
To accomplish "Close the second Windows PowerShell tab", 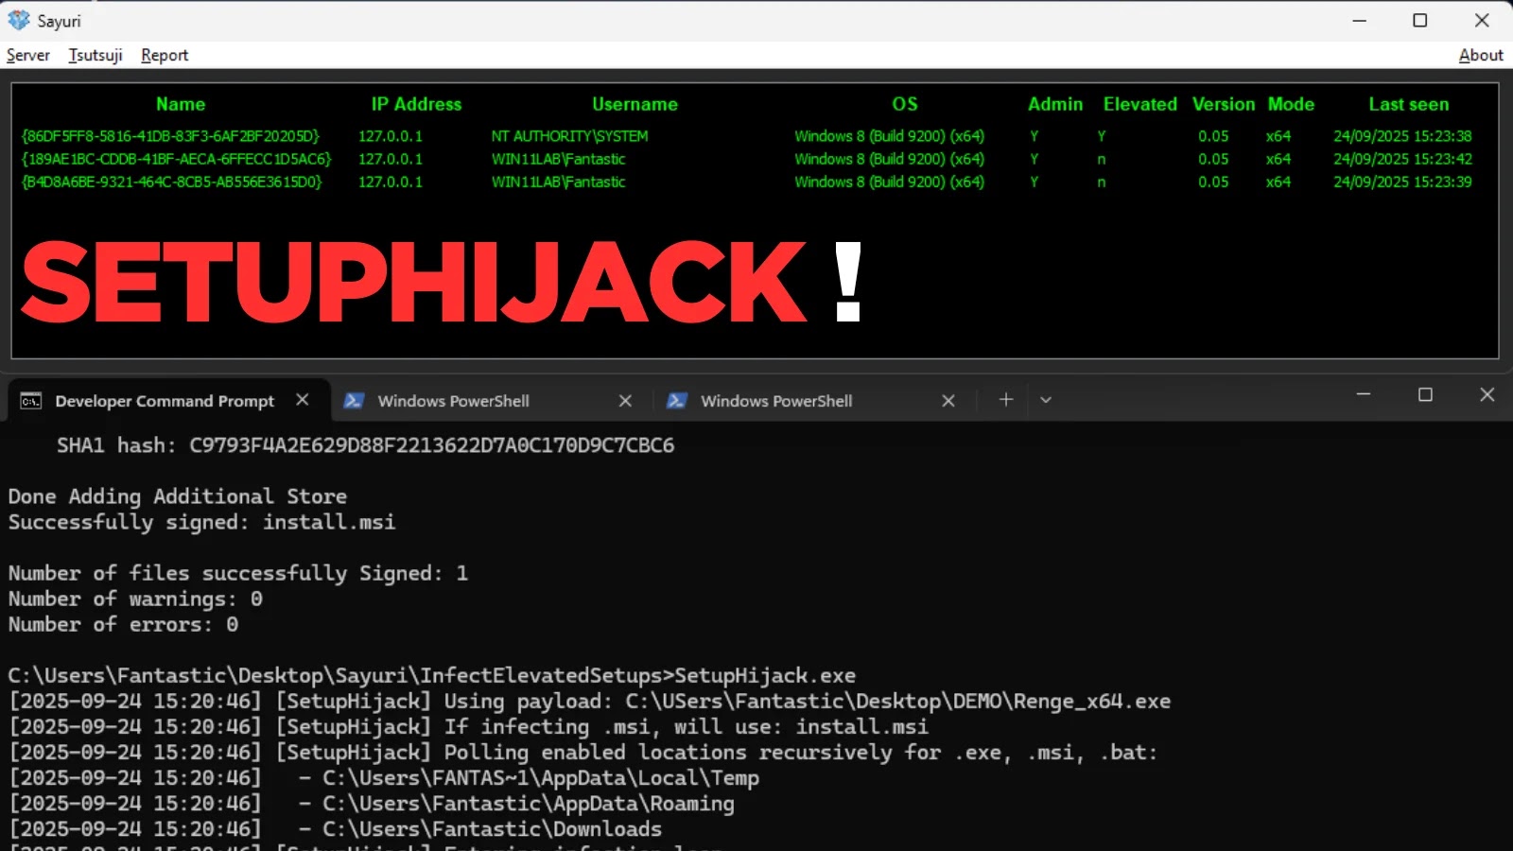I will coord(948,401).
